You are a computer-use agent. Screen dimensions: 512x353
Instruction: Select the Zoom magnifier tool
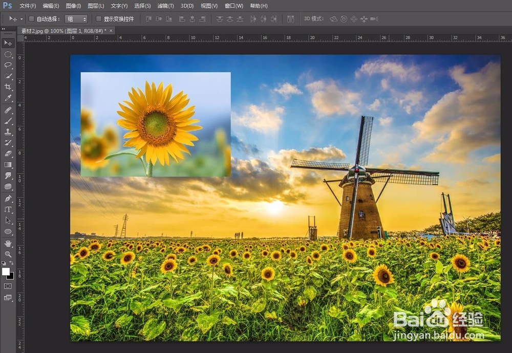click(8, 254)
